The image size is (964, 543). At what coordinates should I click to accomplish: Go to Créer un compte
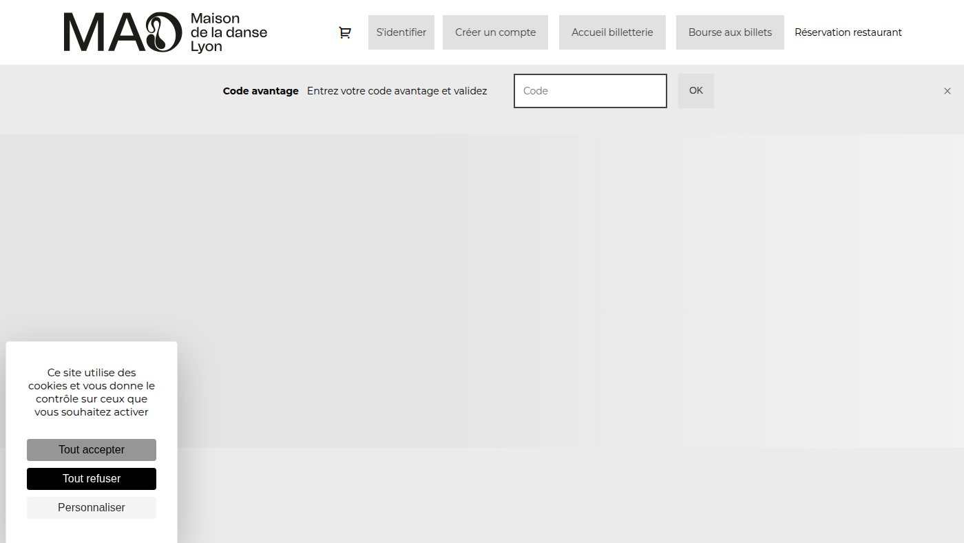(x=495, y=32)
